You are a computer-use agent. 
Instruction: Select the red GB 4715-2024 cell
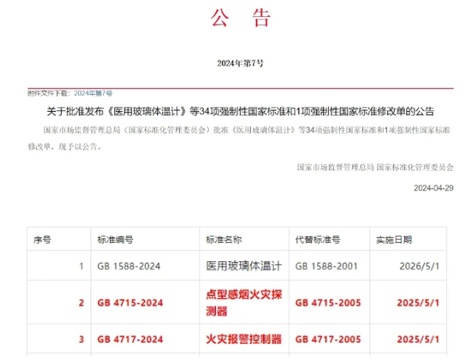click(131, 303)
